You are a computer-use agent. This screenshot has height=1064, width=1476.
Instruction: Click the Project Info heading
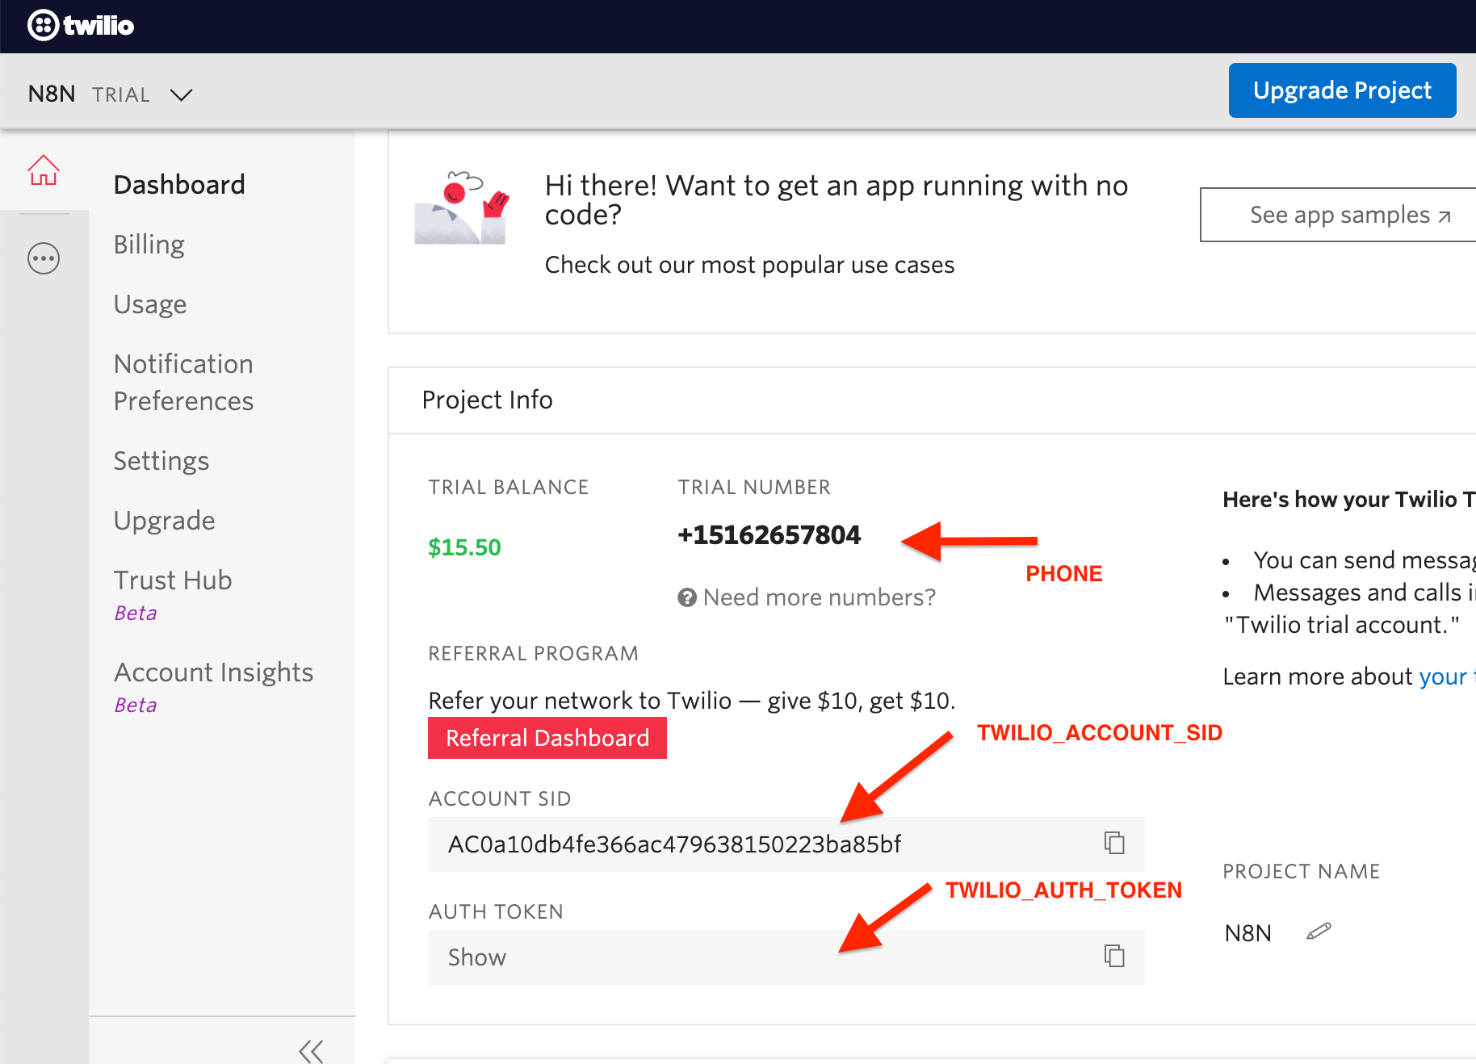[x=488, y=400]
